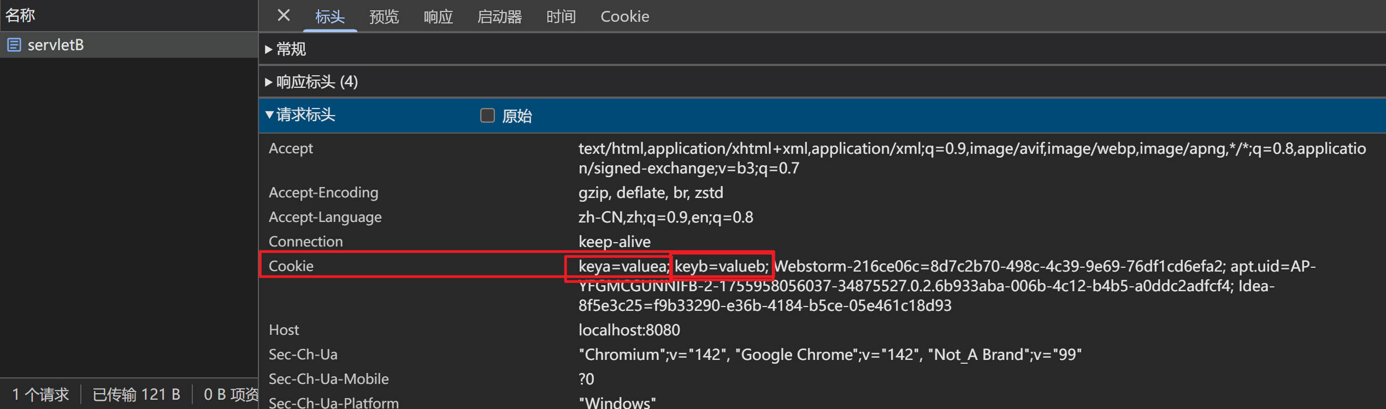The width and height of the screenshot is (1386, 409).
Task: Expand the 响应标头 (4) section
Action: point(822,82)
